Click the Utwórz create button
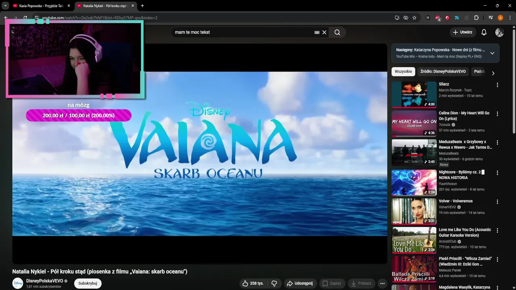Image resolution: width=516 pixels, height=290 pixels. 462,32
